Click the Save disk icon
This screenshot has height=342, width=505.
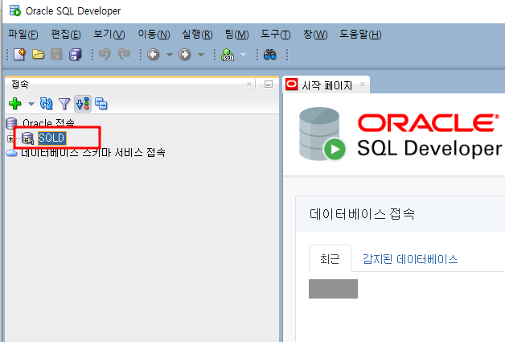56,54
